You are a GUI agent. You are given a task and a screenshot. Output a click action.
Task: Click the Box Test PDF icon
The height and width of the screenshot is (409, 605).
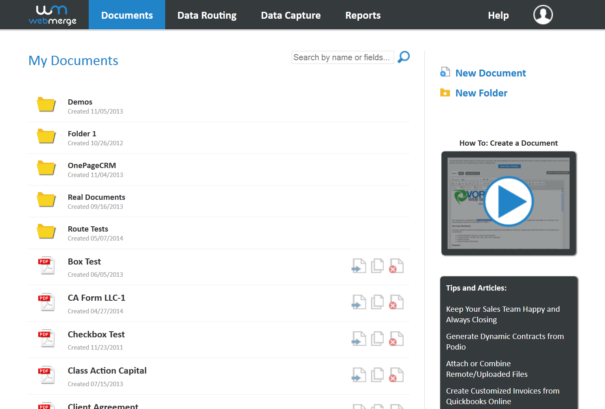46,266
